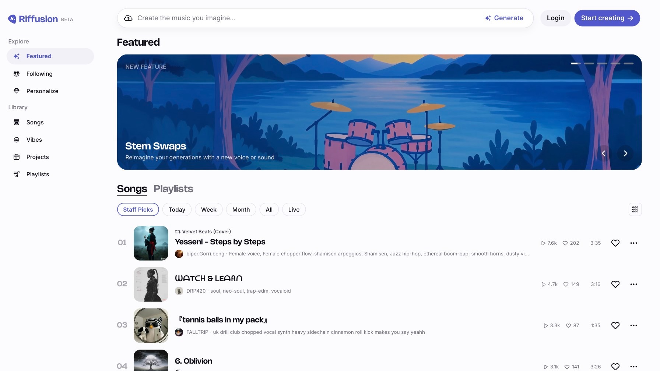
Task: Jump to the second banner slide indicator
Action: coord(589,64)
